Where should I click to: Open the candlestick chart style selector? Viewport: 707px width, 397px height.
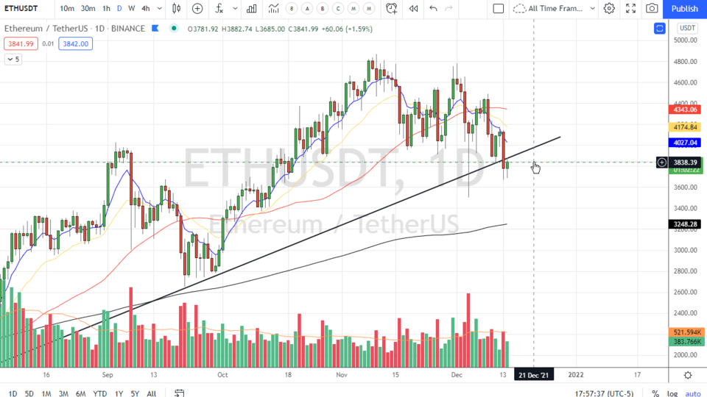[177, 9]
